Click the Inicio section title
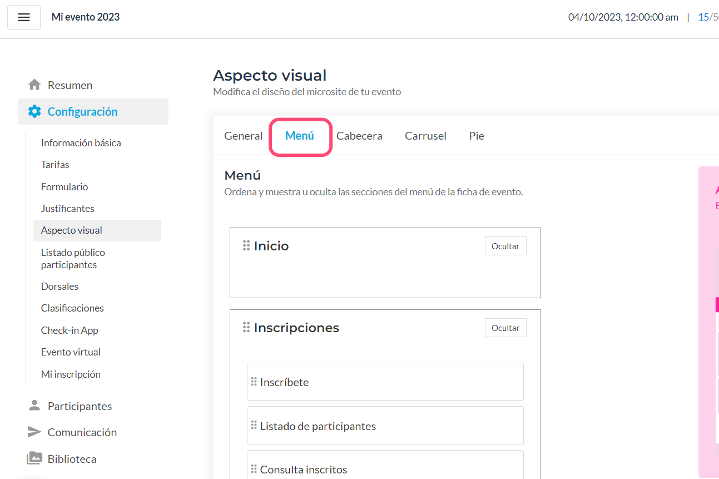 [271, 246]
